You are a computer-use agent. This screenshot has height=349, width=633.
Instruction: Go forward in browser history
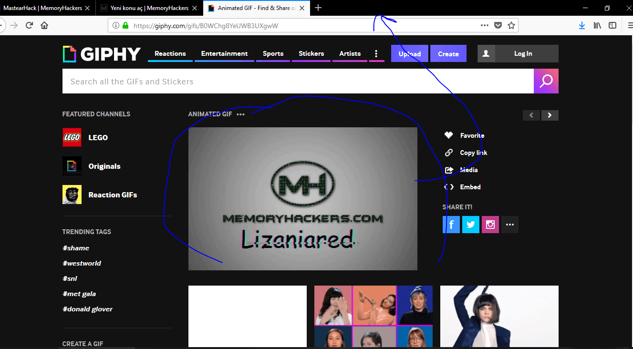click(x=14, y=25)
